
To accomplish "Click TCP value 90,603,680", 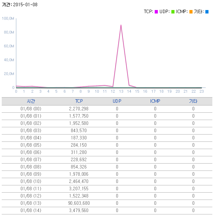I will 79,203.
